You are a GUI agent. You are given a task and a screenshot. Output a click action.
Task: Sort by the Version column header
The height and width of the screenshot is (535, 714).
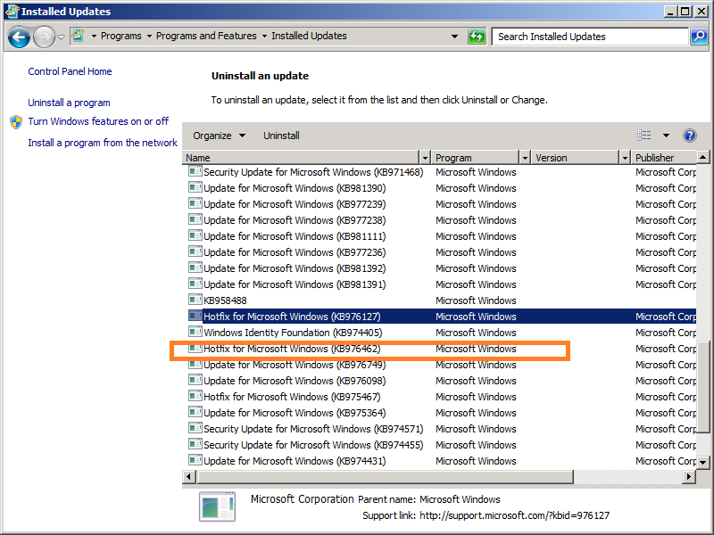click(x=576, y=158)
